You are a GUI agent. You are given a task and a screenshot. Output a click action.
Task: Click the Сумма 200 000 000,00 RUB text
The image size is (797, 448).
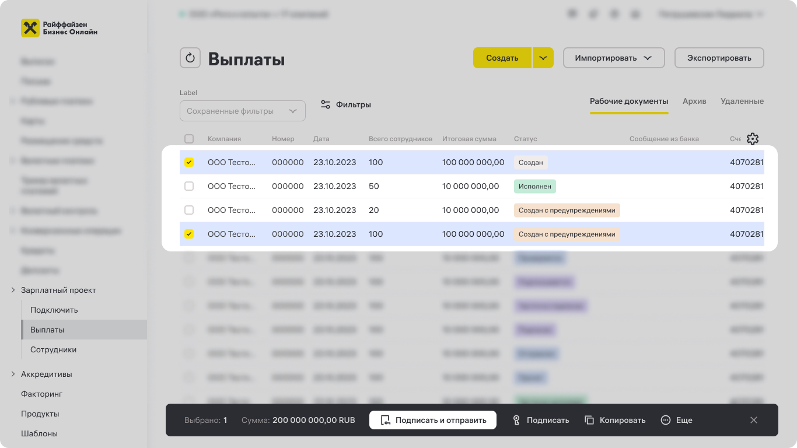(298, 420)
